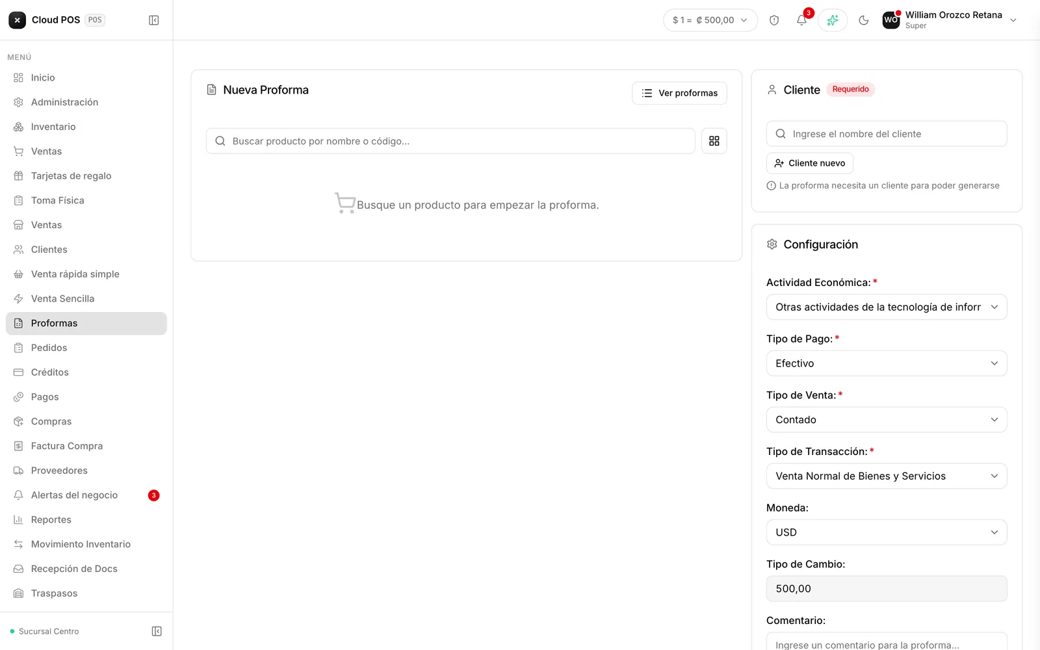The image size is (1040, 650).
Task: Collapse sidebar via bottom panel icon
Action: [157, 631]
